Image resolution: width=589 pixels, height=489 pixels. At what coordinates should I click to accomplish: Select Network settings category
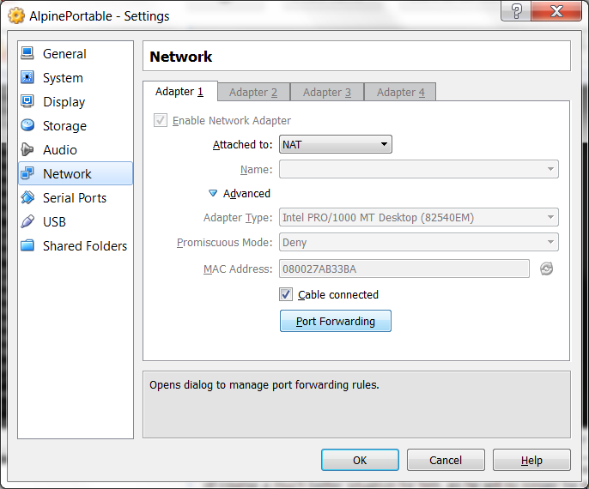(76, 173)
